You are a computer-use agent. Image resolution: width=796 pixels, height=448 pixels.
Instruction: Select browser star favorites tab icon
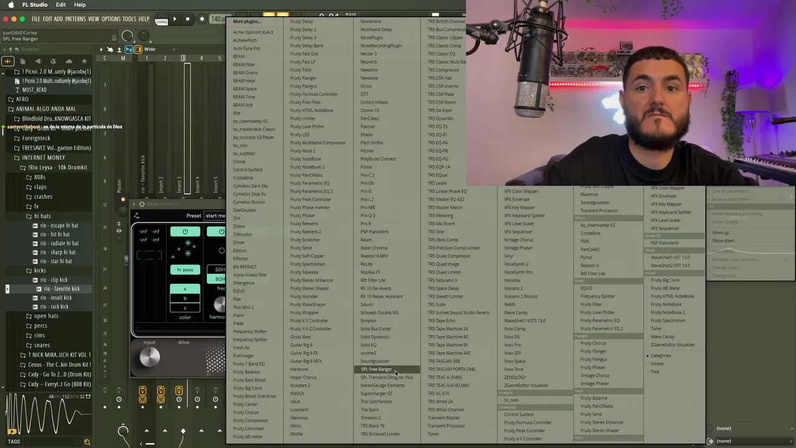click(83, 61)
